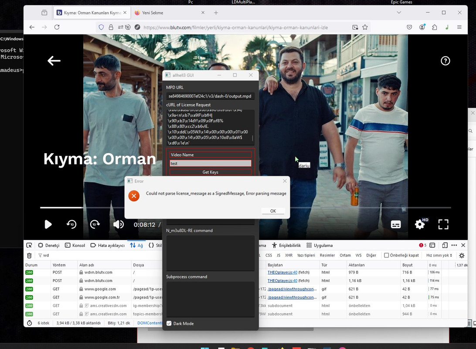This screenshot has width=476, height=349.
Task: Filter network requests by Ortam
Action: pos(345,256)
